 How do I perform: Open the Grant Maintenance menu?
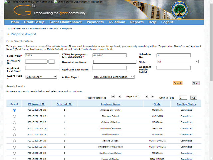pos(65,22)
